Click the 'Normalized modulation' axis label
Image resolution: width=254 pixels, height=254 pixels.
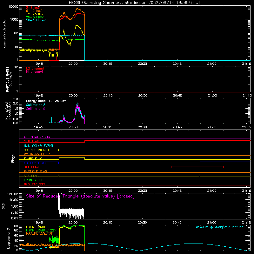click(8, 111)
